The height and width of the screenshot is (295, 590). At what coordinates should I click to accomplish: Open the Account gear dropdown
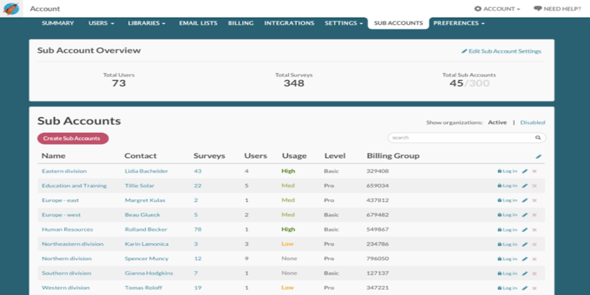497,9
